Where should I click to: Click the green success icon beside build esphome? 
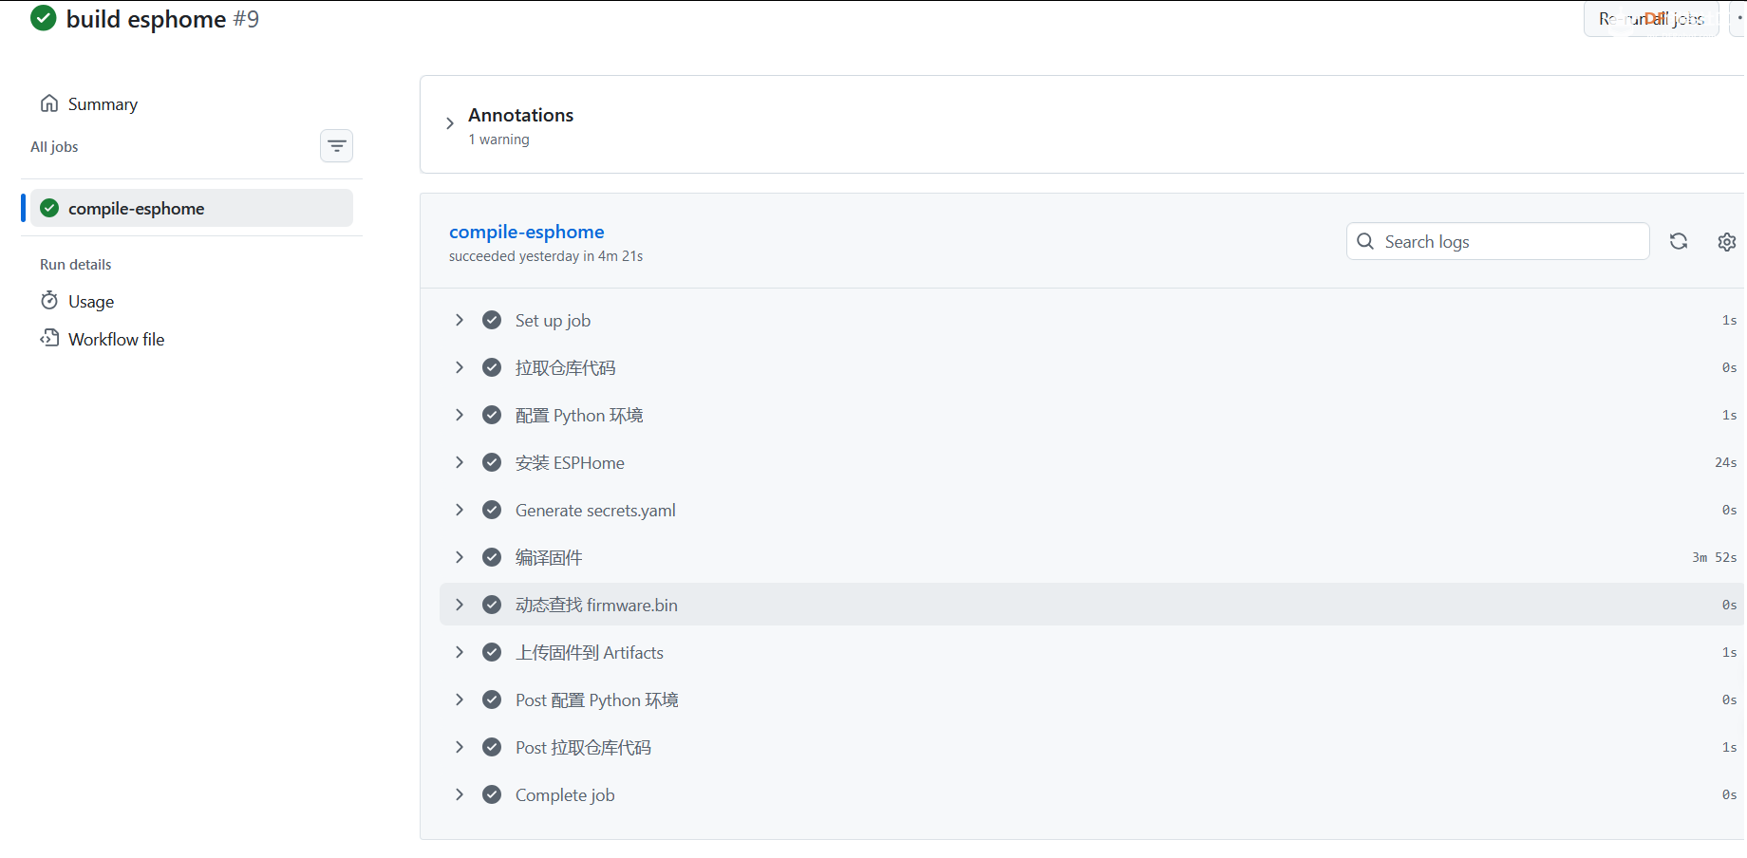[x=44, y=18]
